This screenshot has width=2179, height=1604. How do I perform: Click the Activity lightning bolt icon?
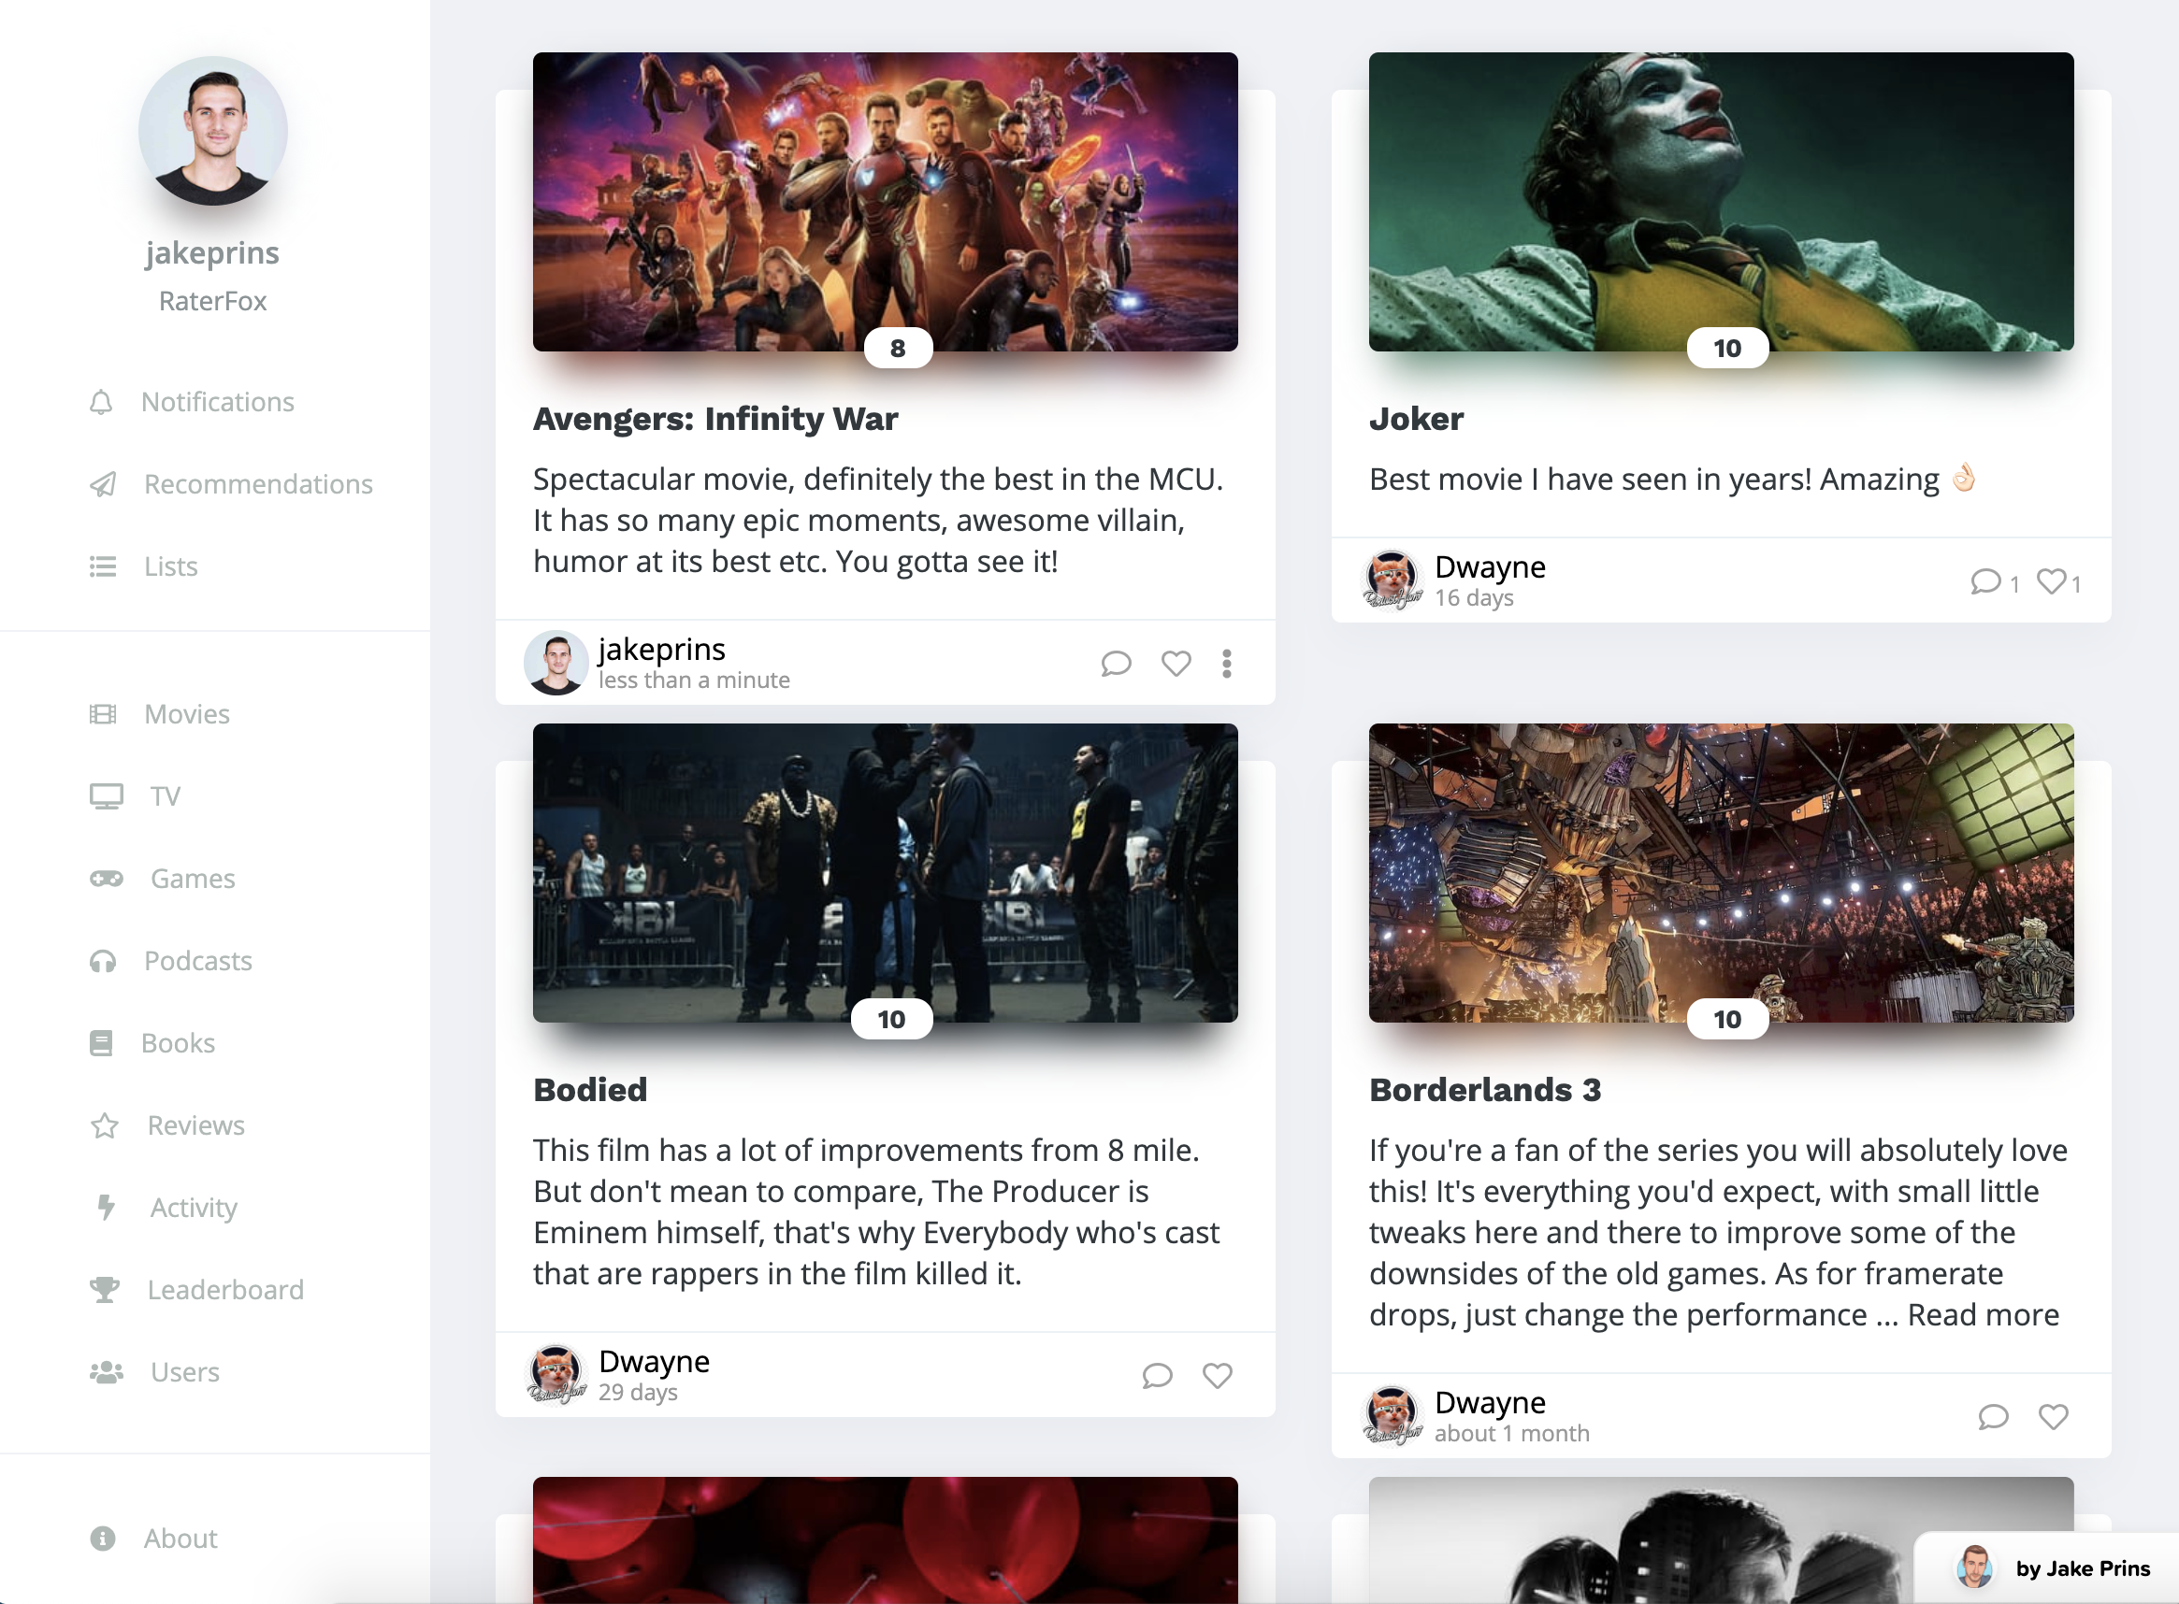point(106,1207)
